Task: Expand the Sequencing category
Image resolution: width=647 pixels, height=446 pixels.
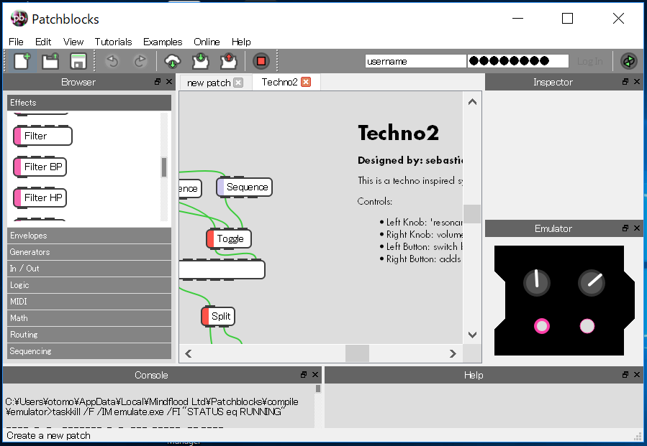Action: point(89,351)
